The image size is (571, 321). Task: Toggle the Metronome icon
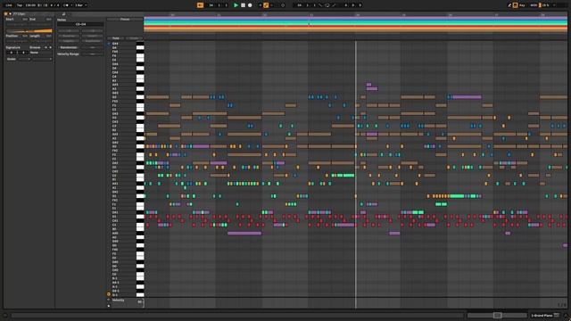coord(66,5)
